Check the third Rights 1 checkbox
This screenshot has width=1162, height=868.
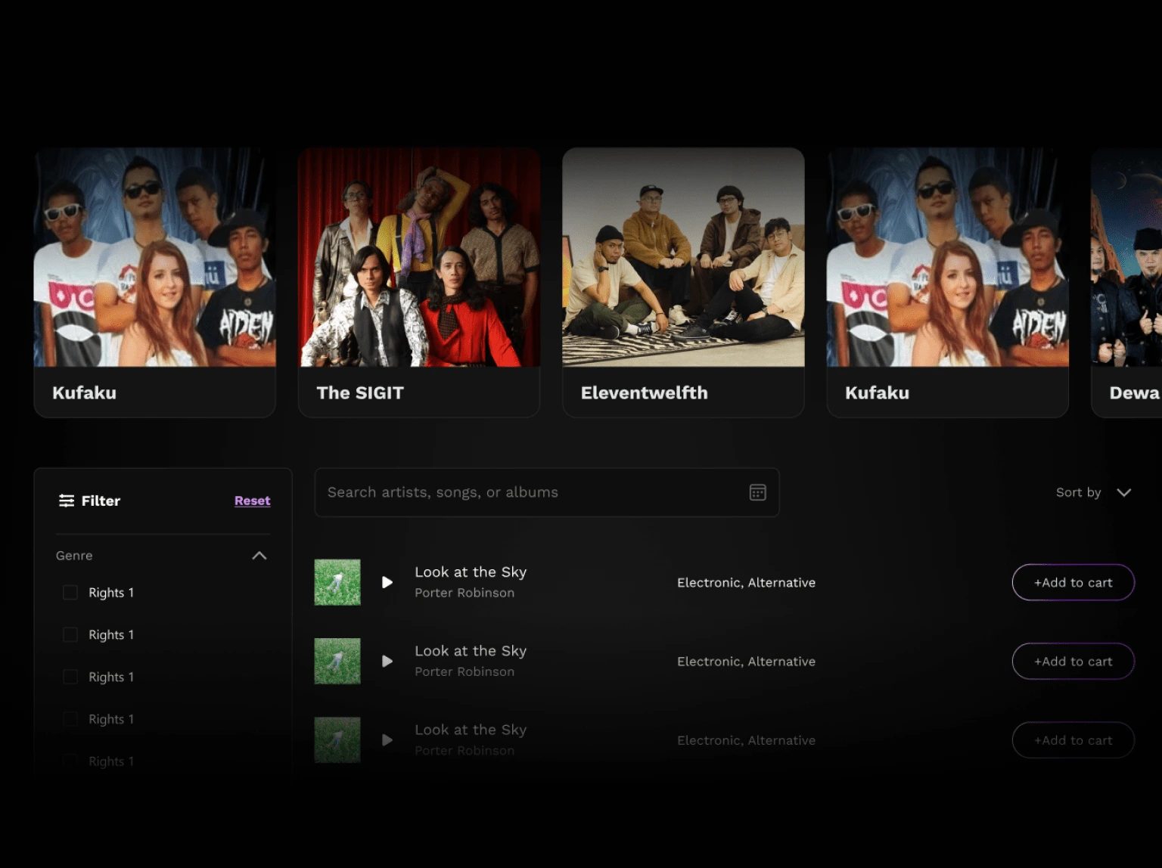coord(70,677)
